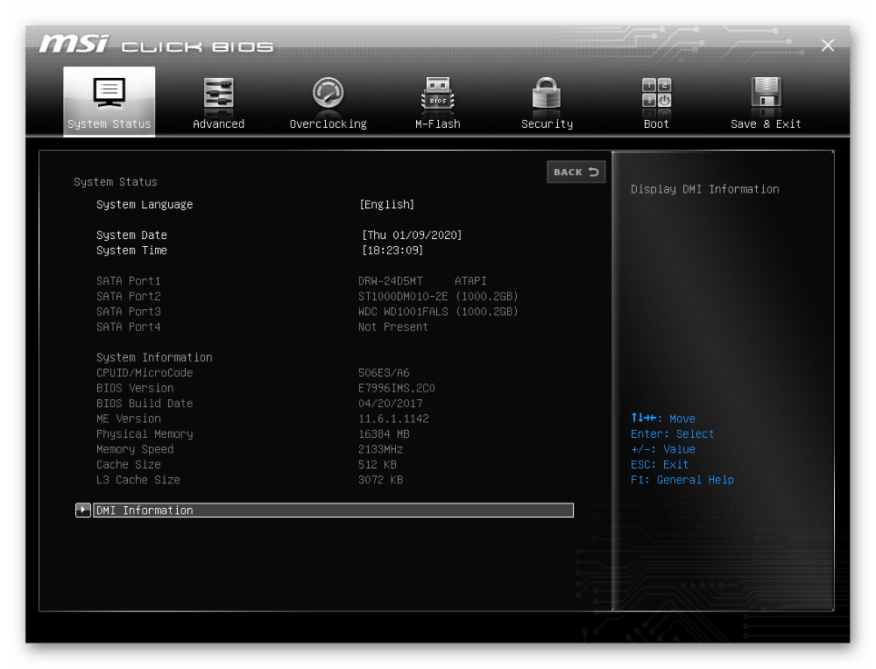
Task: Select the Overclocking gauge icon
Action: click(x=328, y=93)
